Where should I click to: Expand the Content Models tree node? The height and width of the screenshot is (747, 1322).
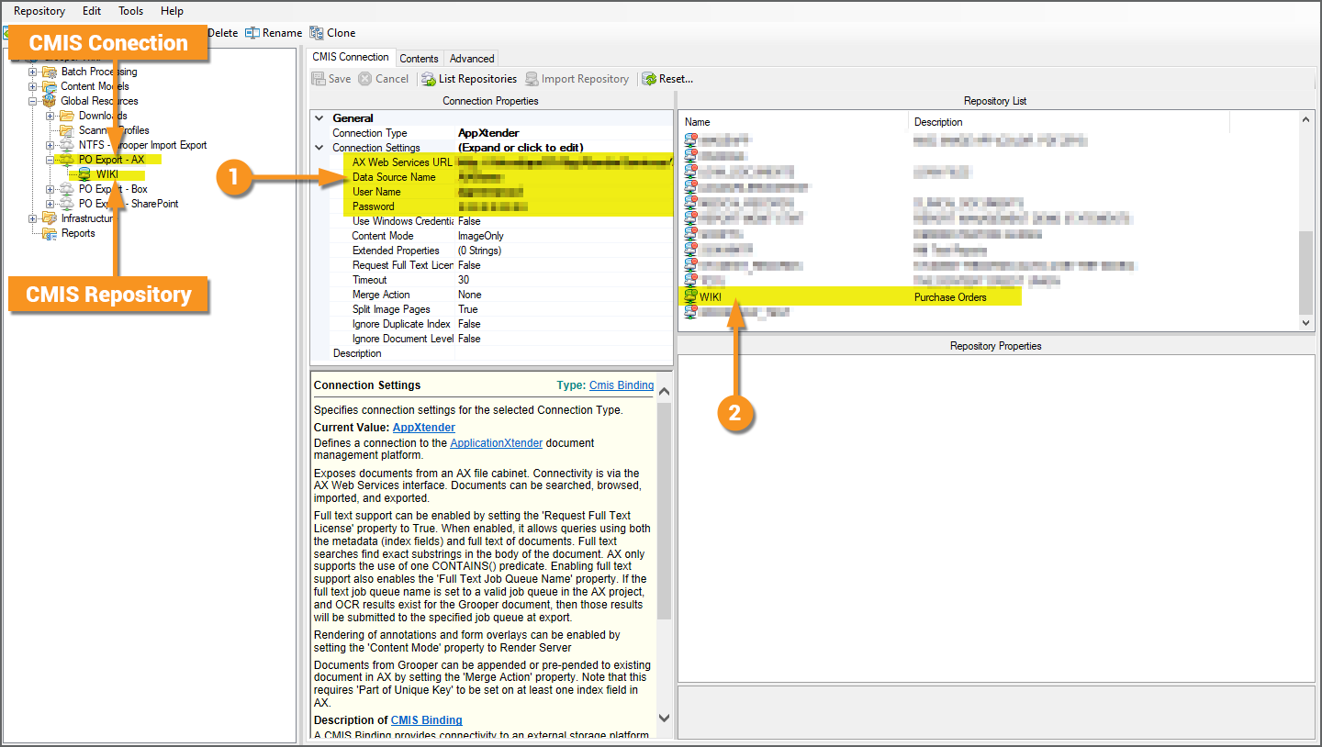click(33, 86)
